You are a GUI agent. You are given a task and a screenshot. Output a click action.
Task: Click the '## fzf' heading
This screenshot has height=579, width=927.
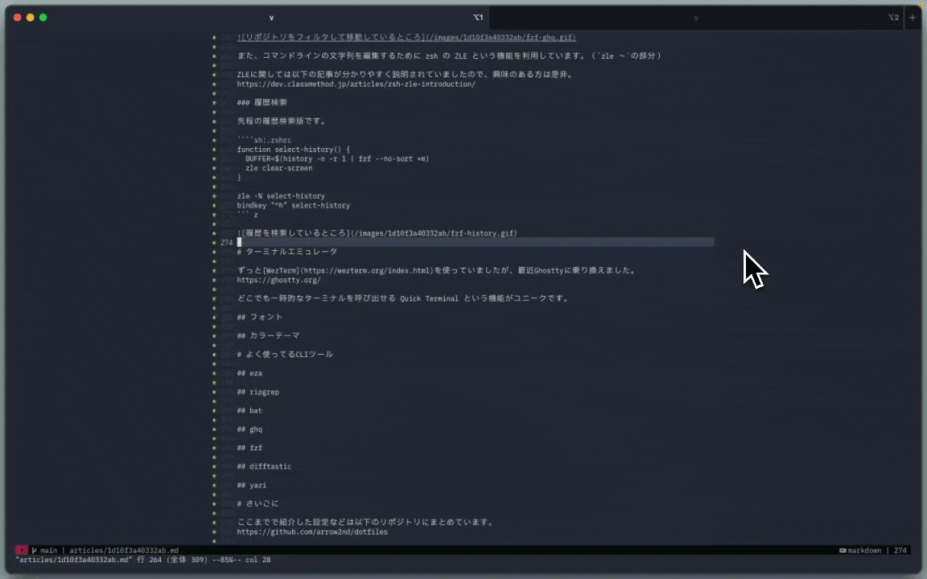249,448
